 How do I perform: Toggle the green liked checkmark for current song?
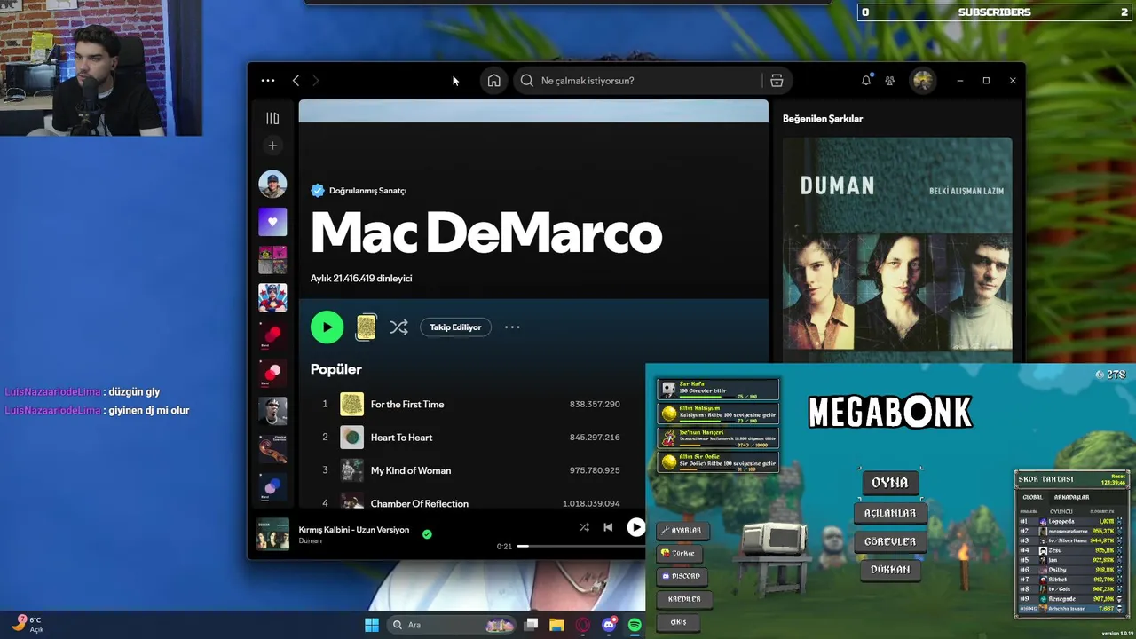tap(427, 534)
